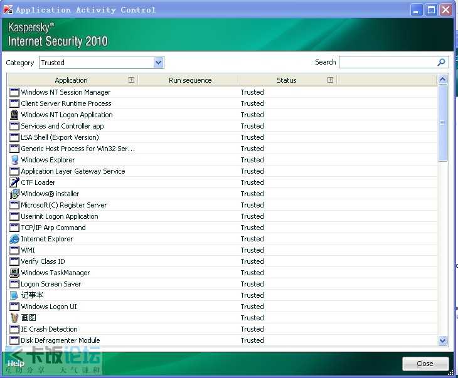The height and width of the screenshot is (378, 458).
Task: Select the Application Layer Gateway Service row
Action: click(x=222, y=171)
